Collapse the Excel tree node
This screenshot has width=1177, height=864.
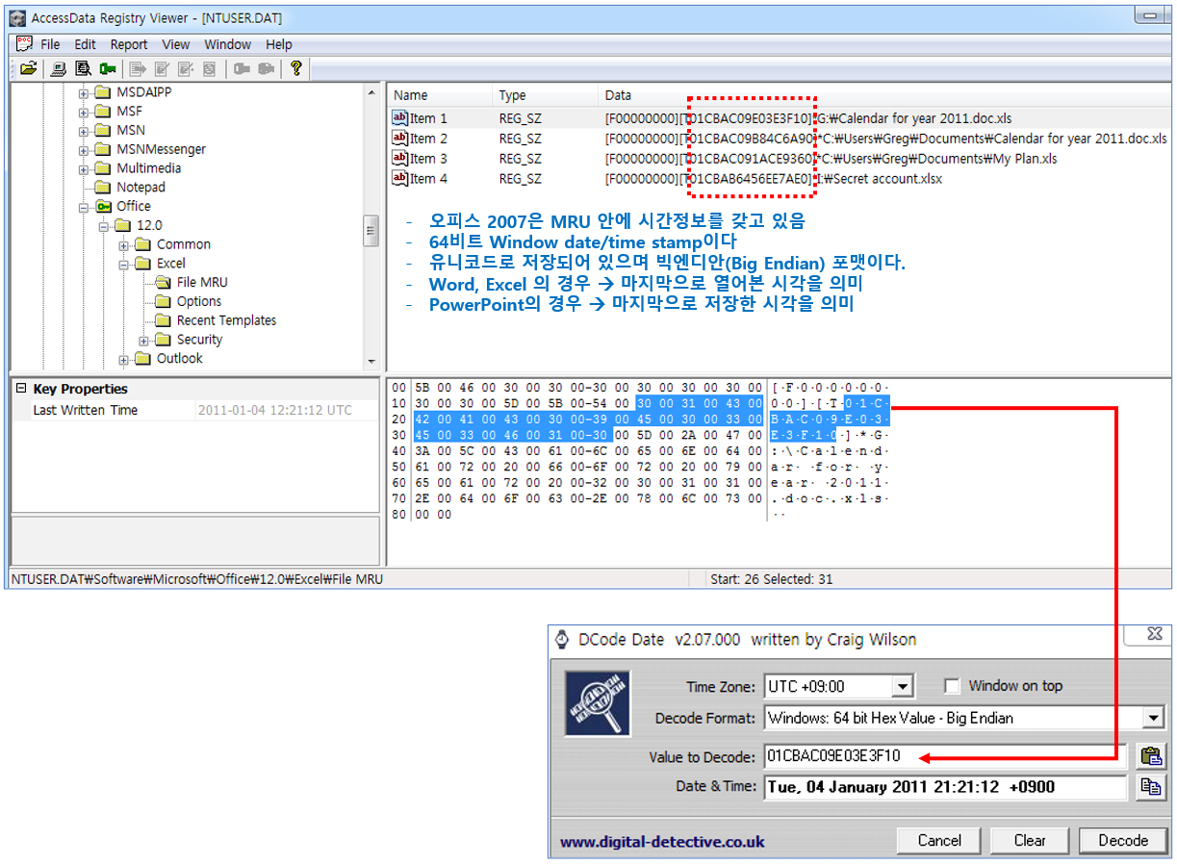[x=124, y=264]
